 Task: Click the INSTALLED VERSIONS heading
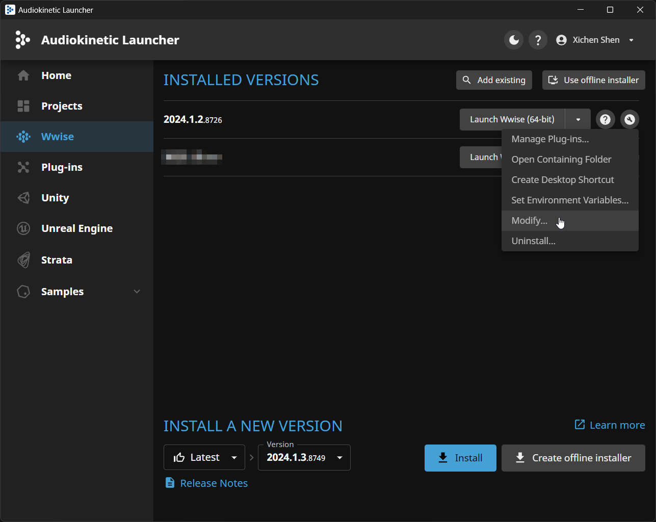(x=241, y=80)
